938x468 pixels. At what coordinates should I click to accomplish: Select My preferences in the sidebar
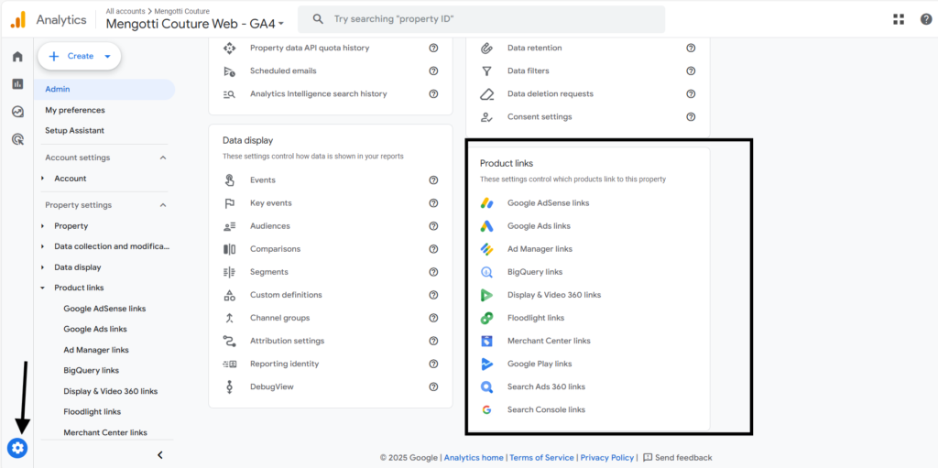75,110
